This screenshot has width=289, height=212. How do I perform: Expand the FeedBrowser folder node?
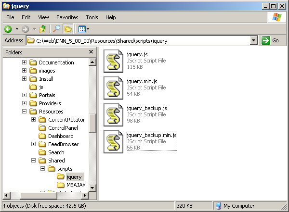point(33,144)
